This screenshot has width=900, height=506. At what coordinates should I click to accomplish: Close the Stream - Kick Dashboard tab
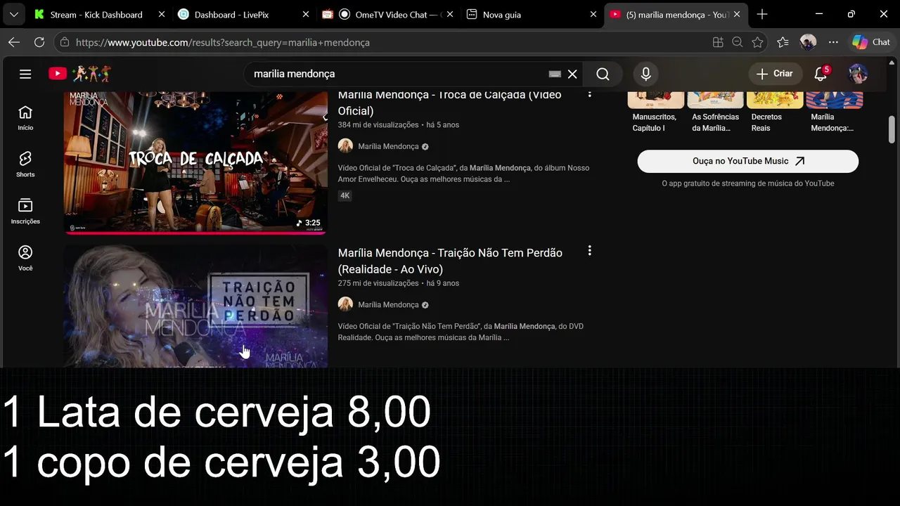162,14
